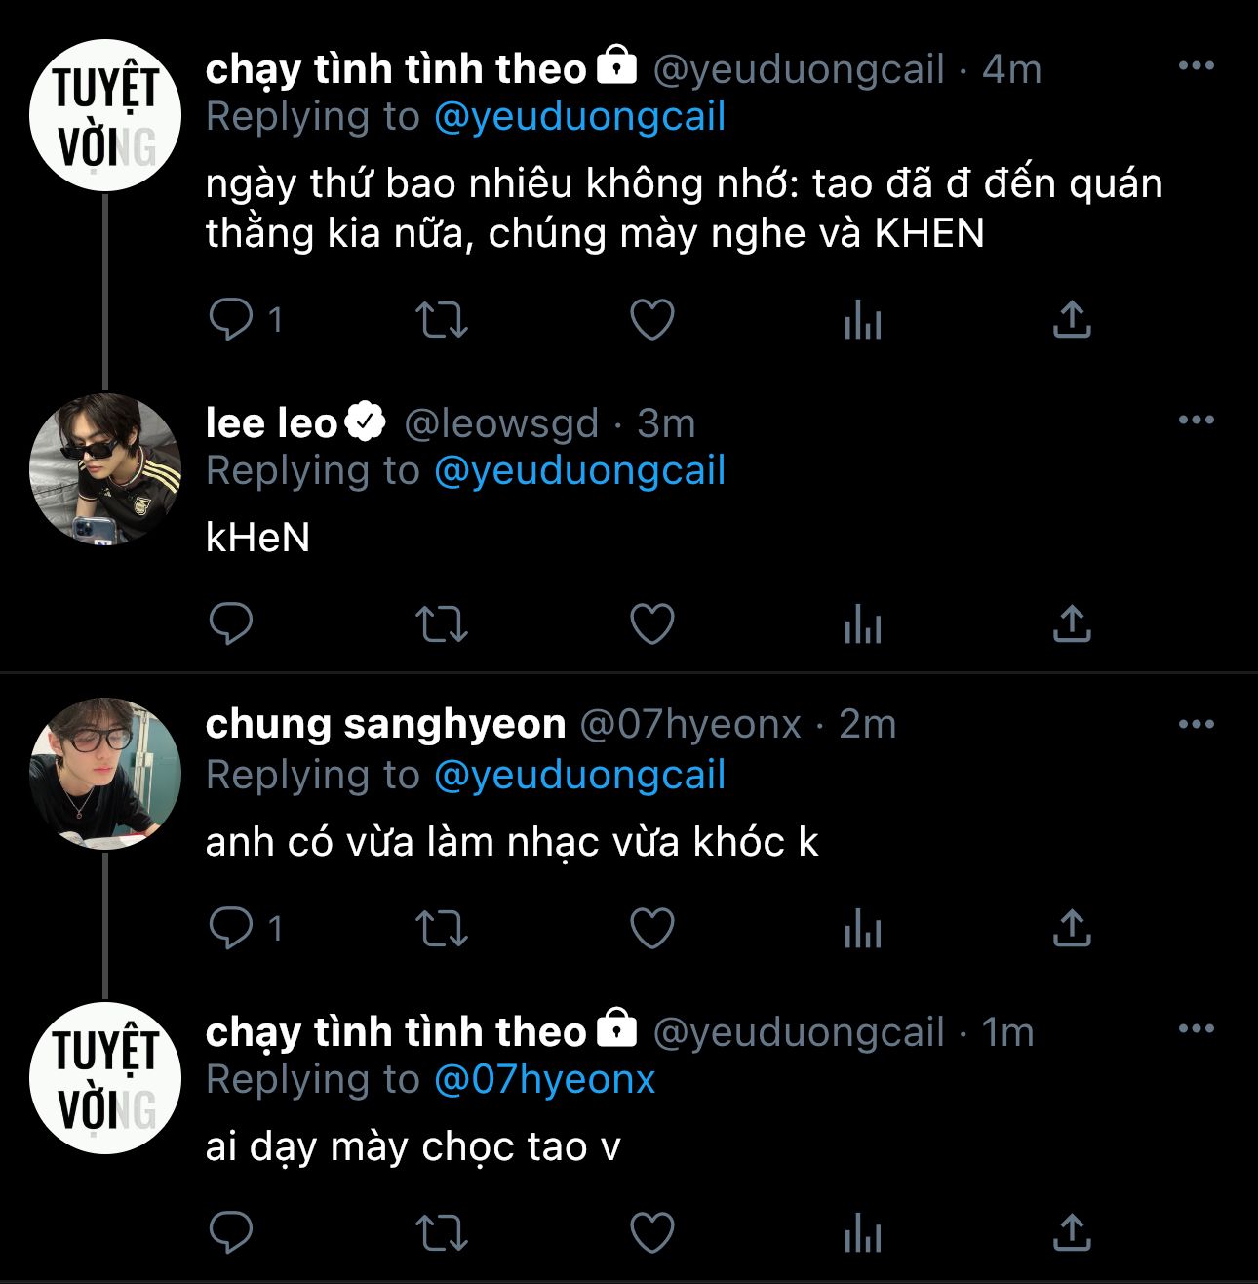This screenshot has width=1258, height=1284.
Task: Open the @07hyeonx mention link
Action: [544, 1079]
